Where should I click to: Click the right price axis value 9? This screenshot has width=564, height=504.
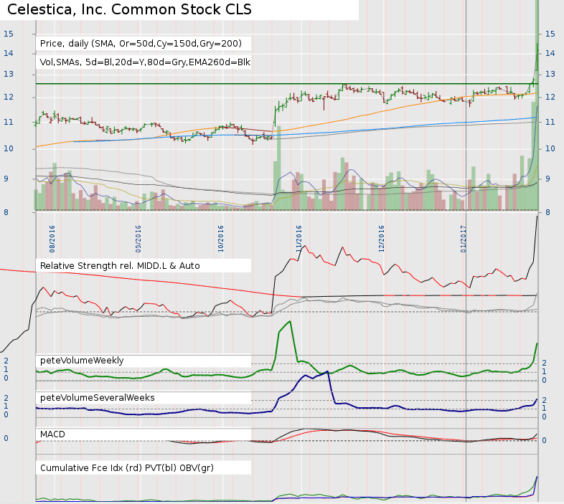pos(547,179)
